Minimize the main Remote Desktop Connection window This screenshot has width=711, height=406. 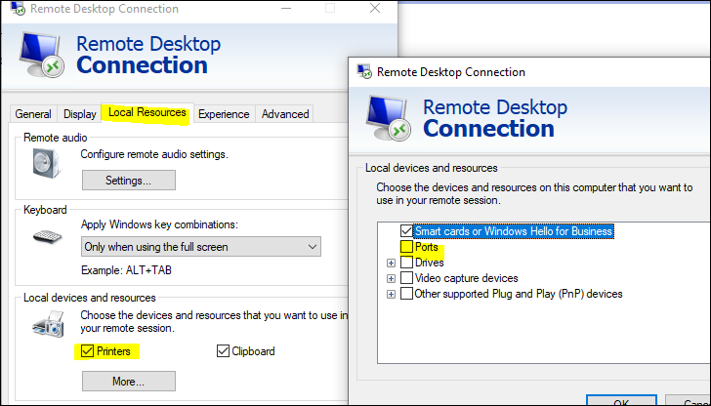pos(285,8)
